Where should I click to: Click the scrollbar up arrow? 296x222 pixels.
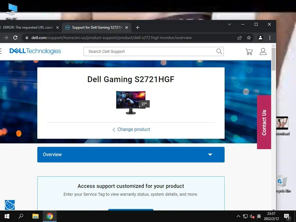point(273,46)
